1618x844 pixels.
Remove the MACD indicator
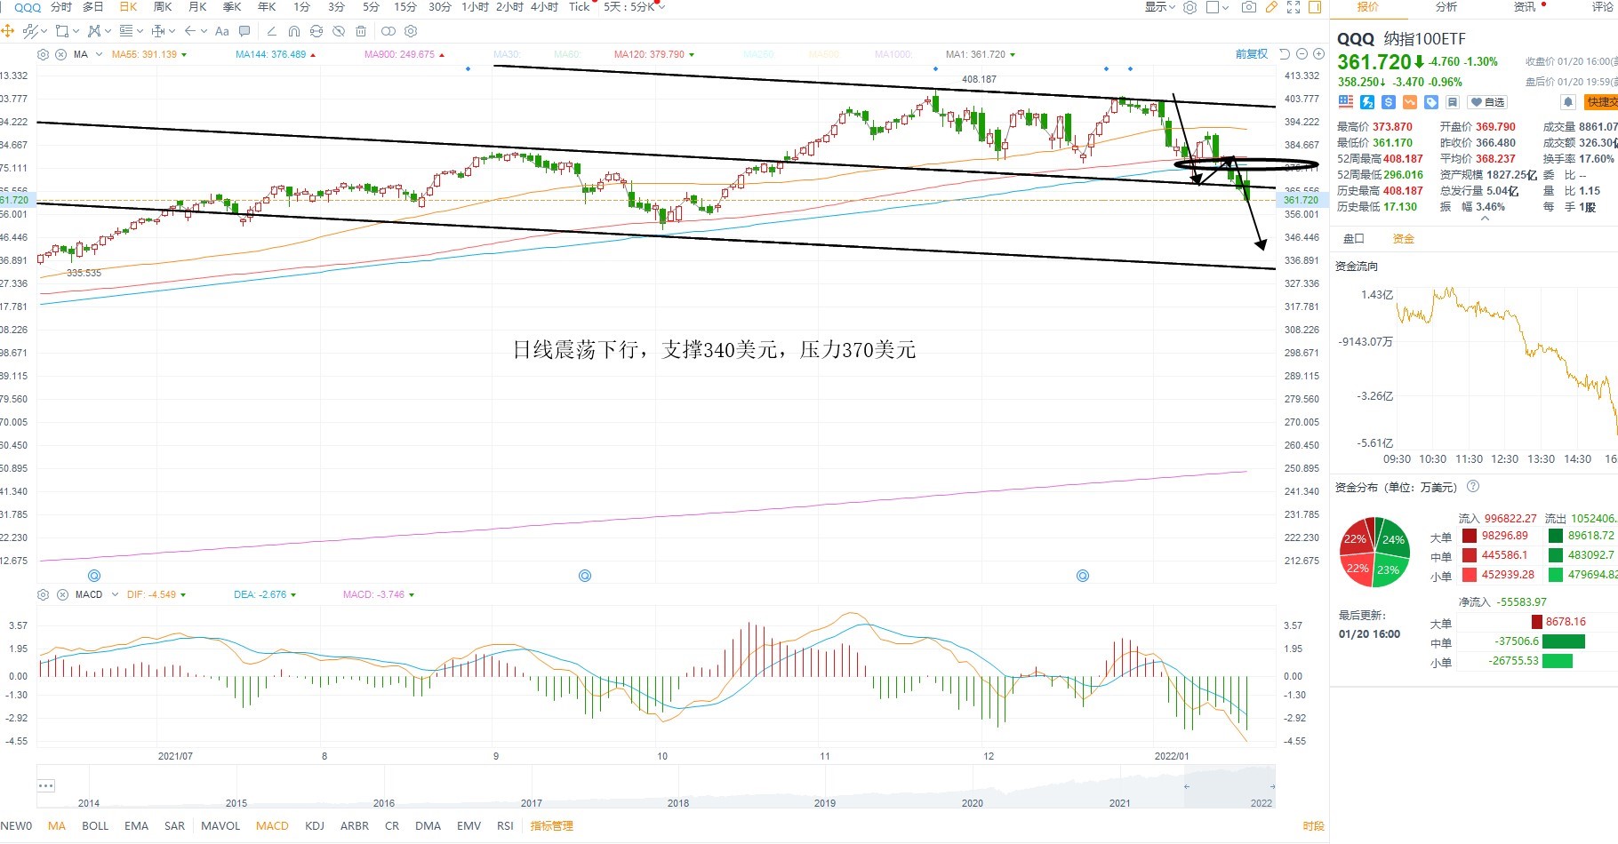tap(61, 594)
